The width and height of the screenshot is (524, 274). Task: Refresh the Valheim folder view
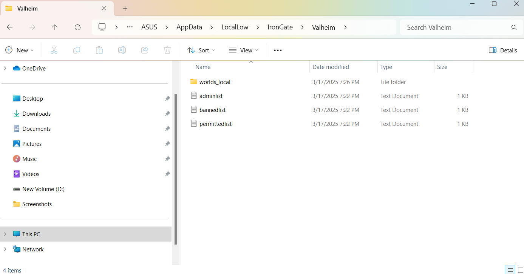pyautogui.click(x=77, y=27)
